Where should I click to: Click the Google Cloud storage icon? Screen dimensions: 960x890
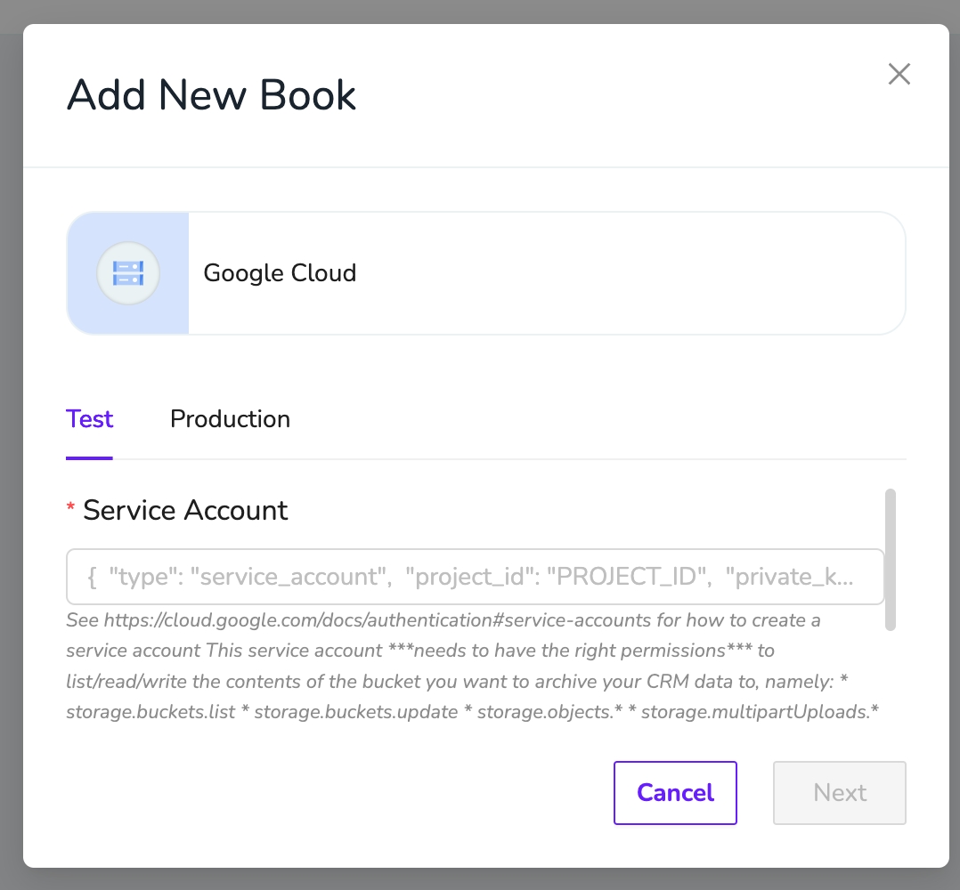(128, 273)
